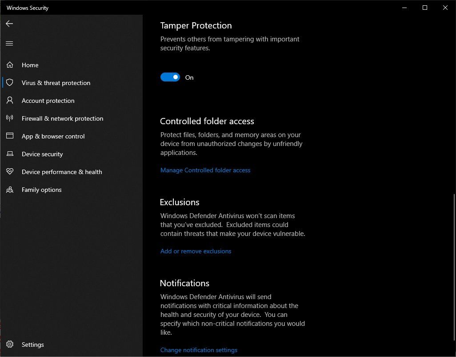Open Account protection section
This screenshot has width=456, height=357.
[48, 101]
